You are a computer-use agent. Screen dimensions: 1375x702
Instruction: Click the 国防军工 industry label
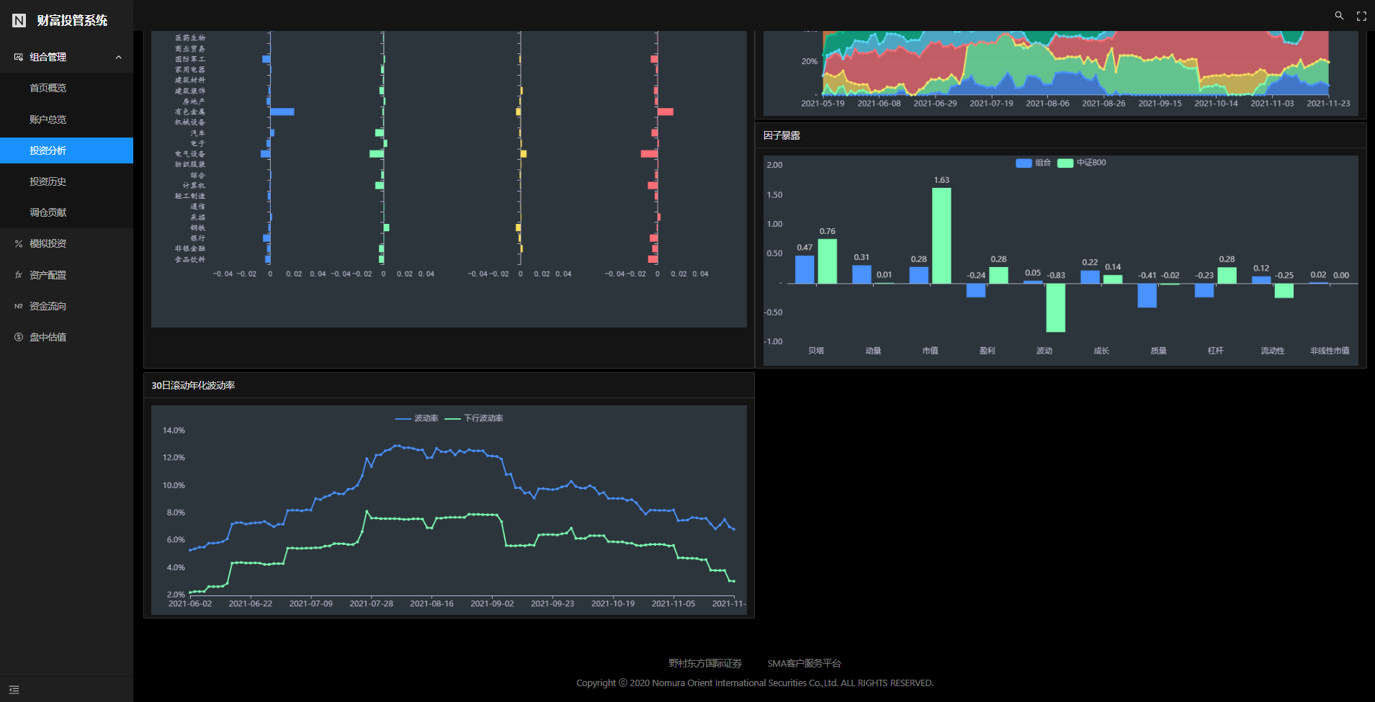[190, 59]
